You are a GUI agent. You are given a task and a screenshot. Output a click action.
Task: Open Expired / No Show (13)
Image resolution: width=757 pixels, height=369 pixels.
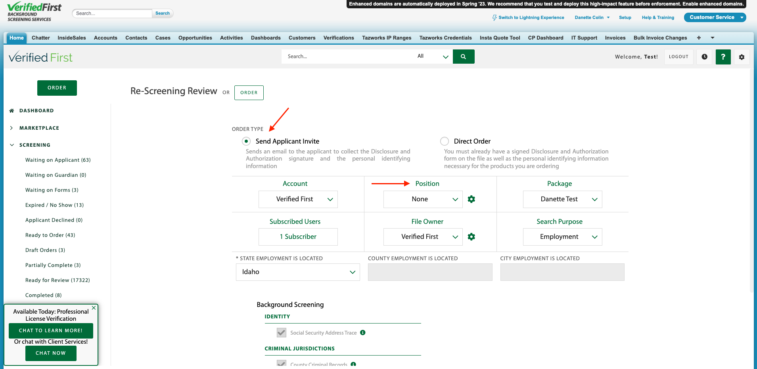(x=55, y=205)
